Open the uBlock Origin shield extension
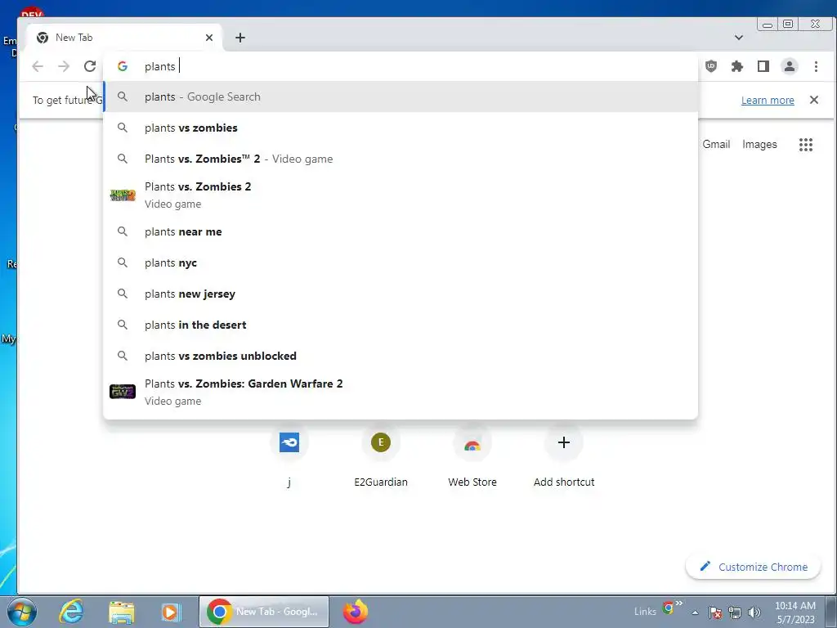 (711, 66)
